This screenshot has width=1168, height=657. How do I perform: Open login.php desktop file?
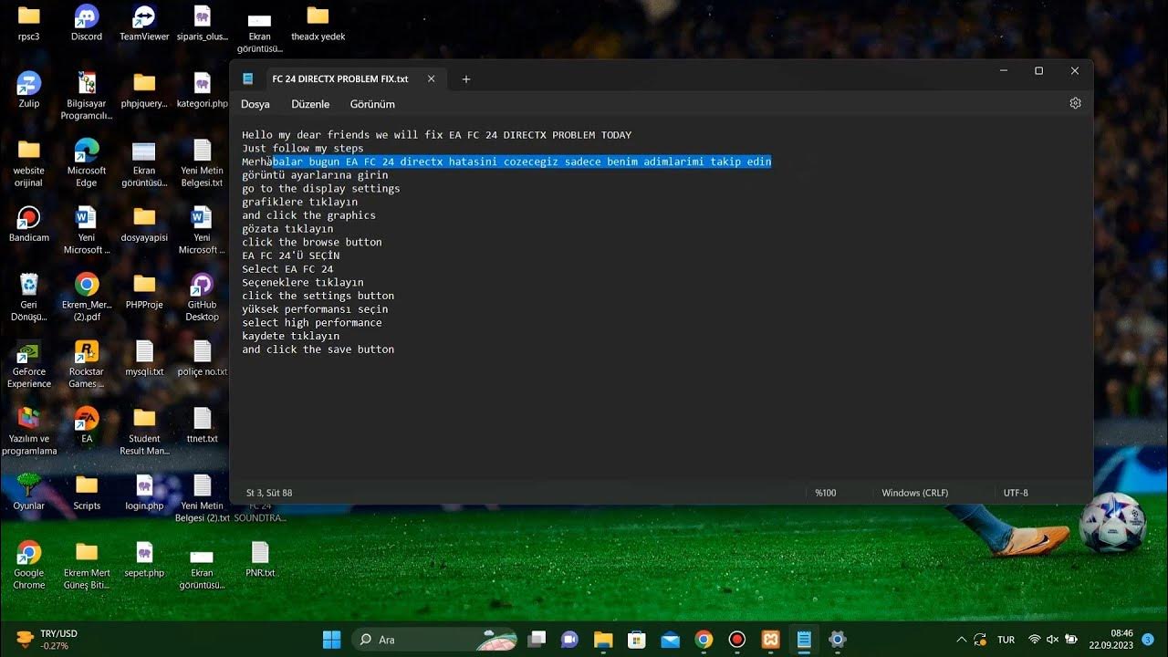click(144, 492)
